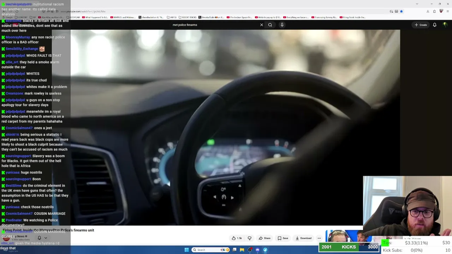Click the YouTube search magnifier button
Image resolution: width=452 pixels, height=254 pixels.
[270, 25]
